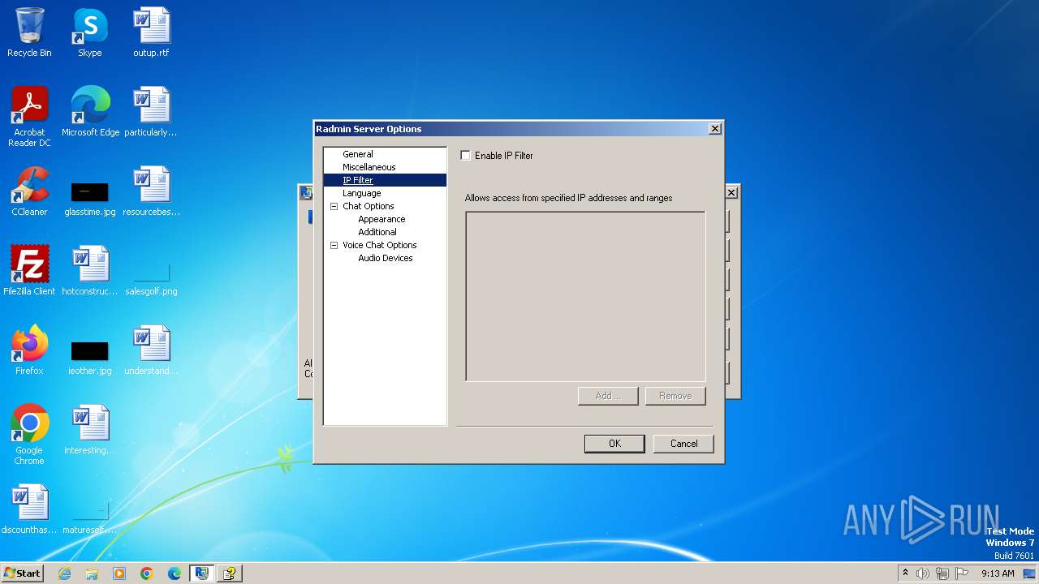Select ieother.jpg image file
Viewport: 1039px width, 584px height.
pos(90,357)
